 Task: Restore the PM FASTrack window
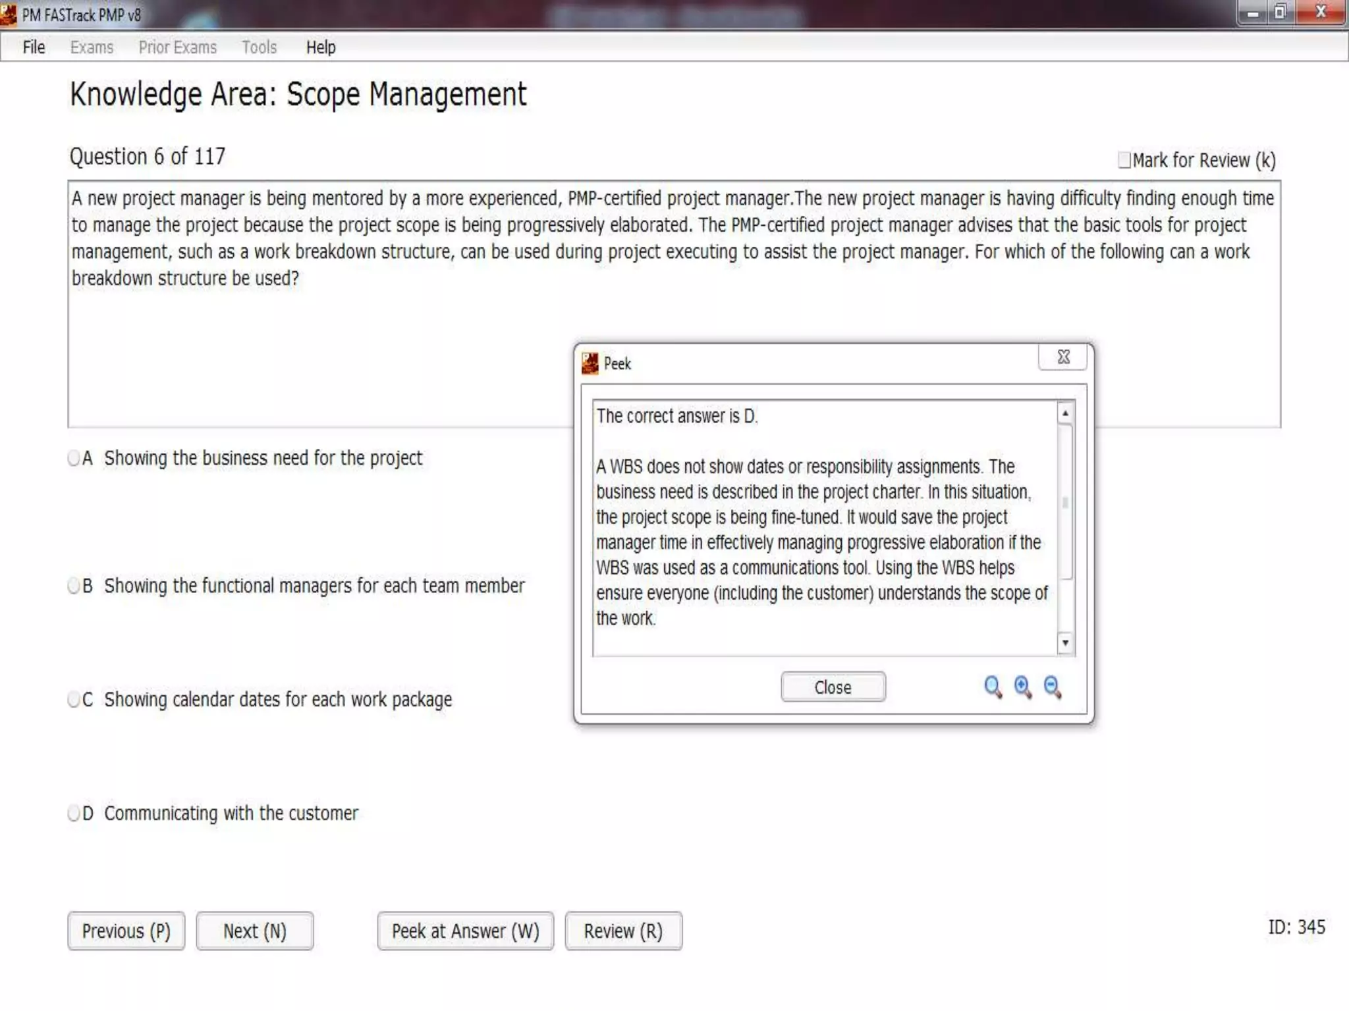pyautogui.click(x=1280, y=13)
